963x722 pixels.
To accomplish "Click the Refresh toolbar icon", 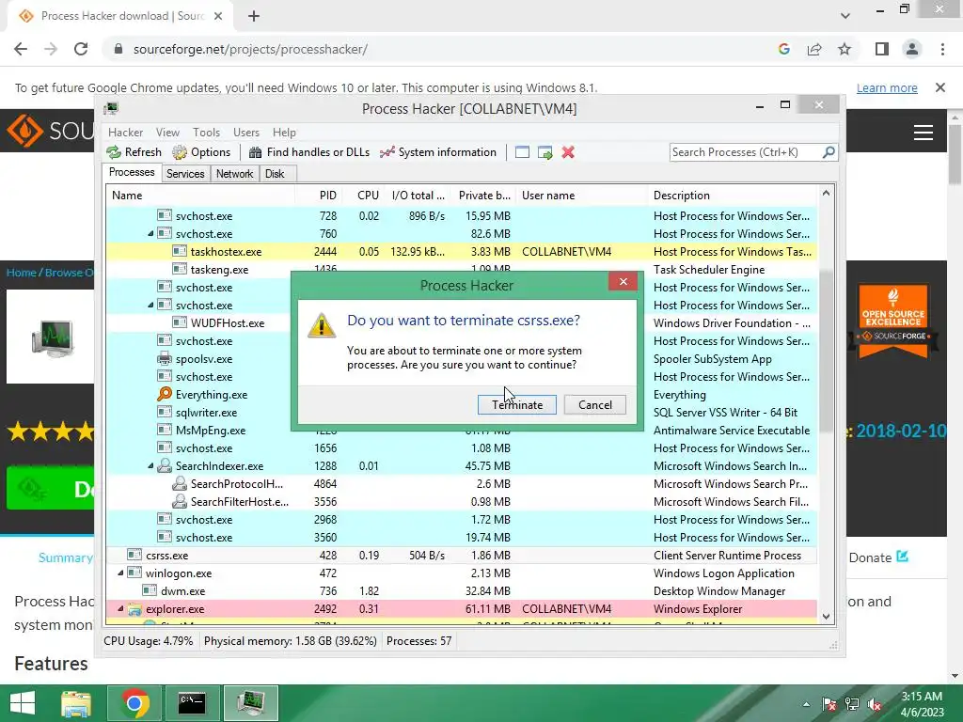I will pos(114,152).
